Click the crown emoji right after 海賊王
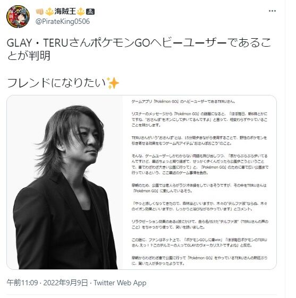 80,12
